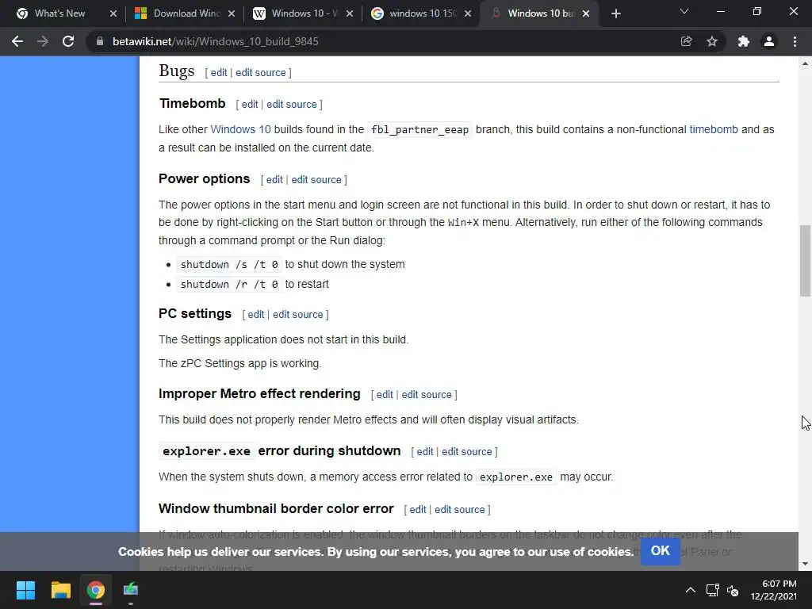Image resolution: width=812 pixels, height=609 pixels.
Task: View site information via the lock icon
Action: click(100, 41)
